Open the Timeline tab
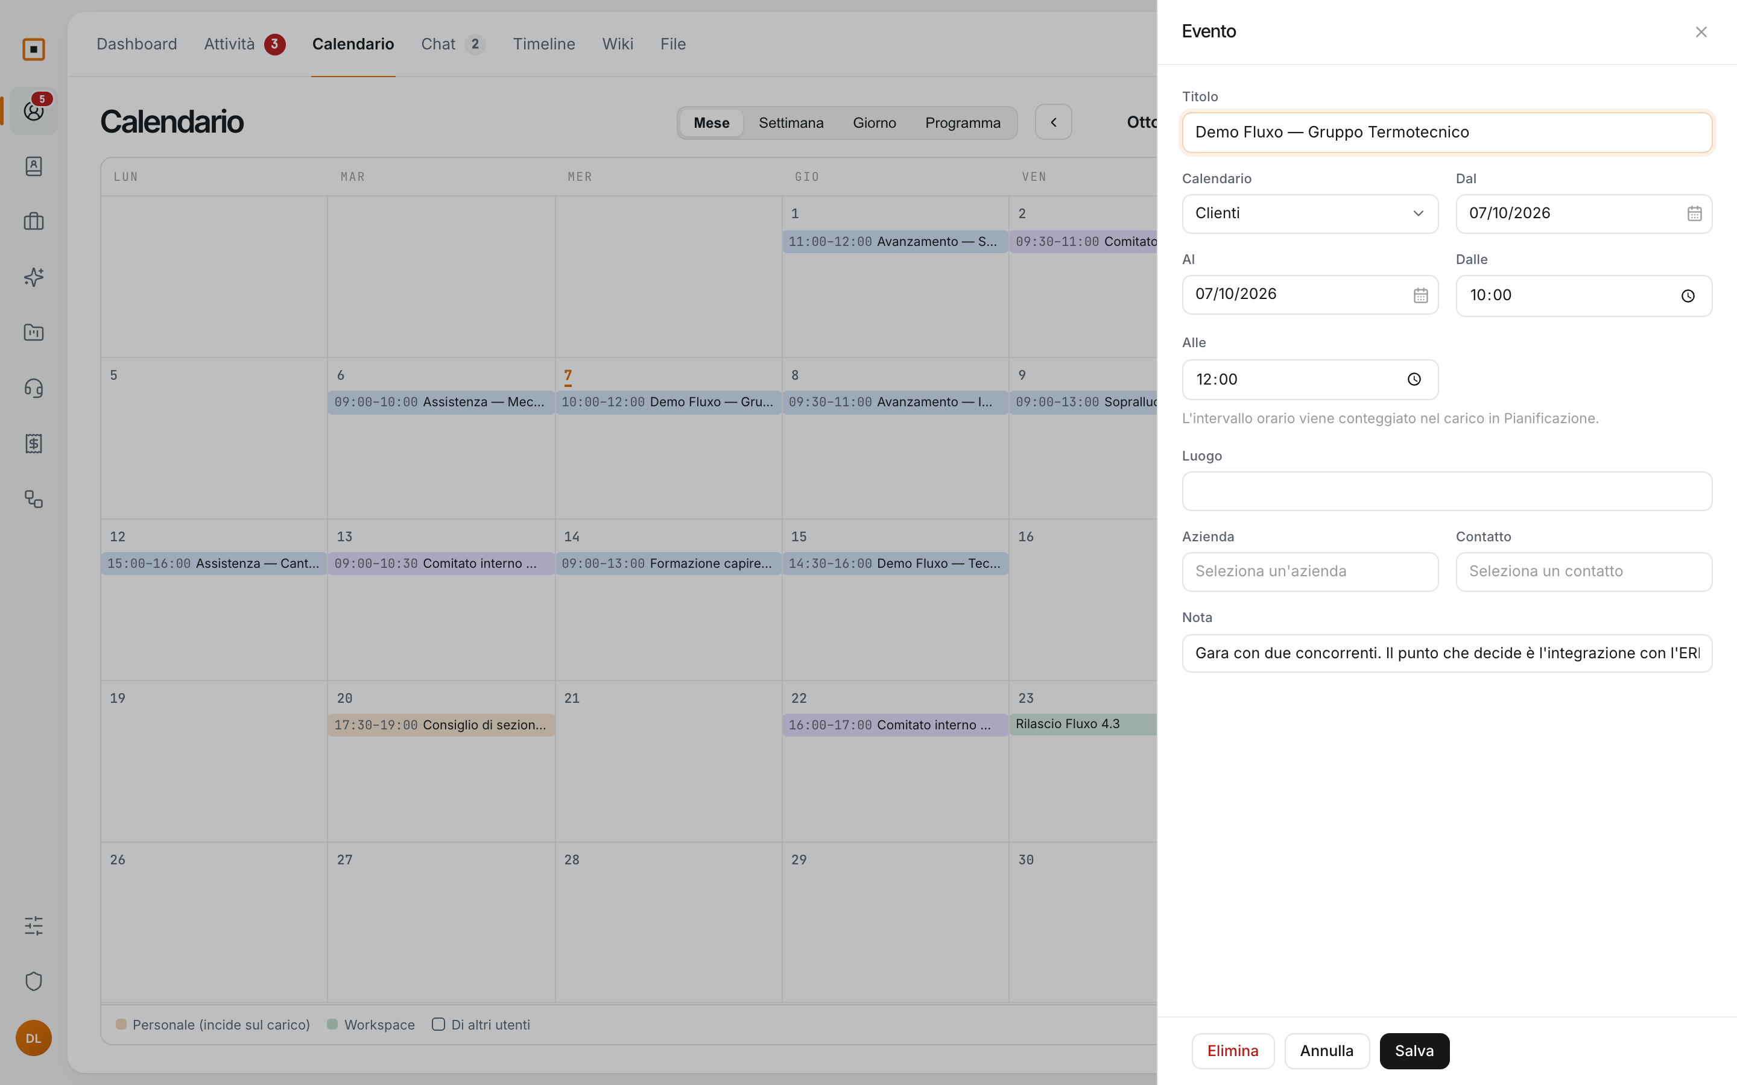 [543, 45]
